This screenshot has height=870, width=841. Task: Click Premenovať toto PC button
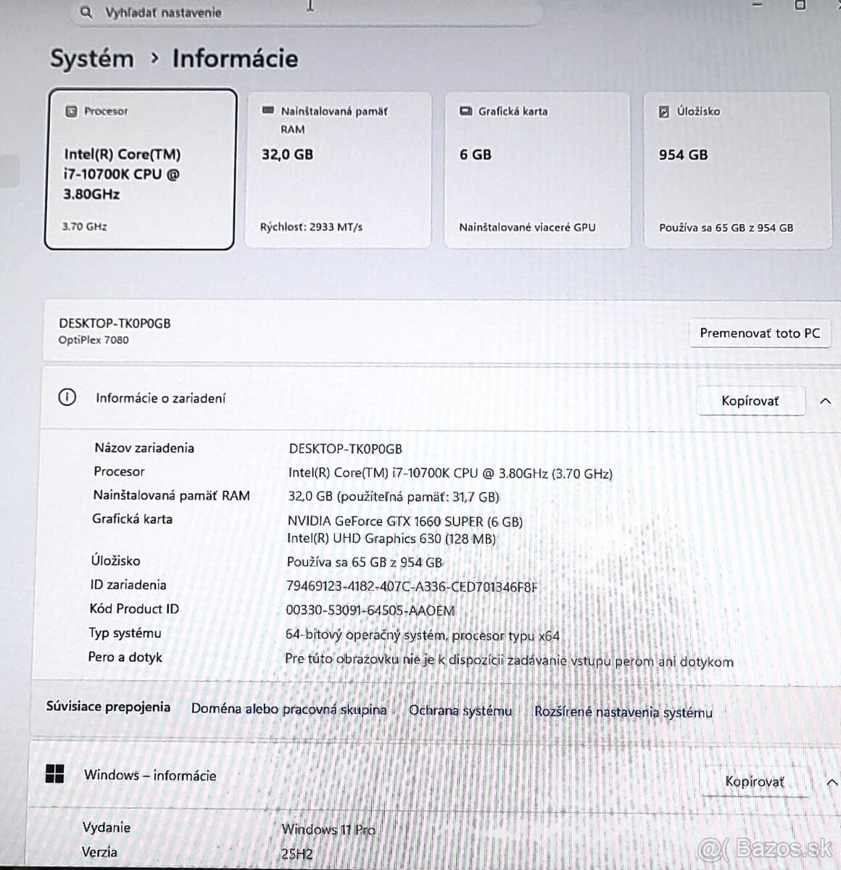pyautogui.click(x=760, y=333)
